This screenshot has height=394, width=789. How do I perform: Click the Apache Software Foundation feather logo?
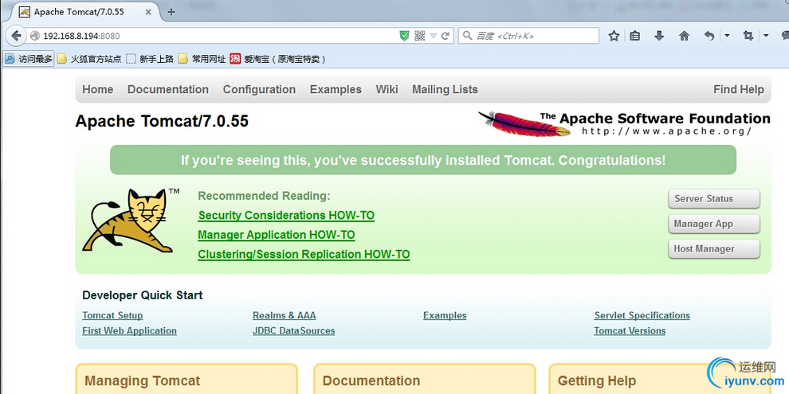(624, 123)
